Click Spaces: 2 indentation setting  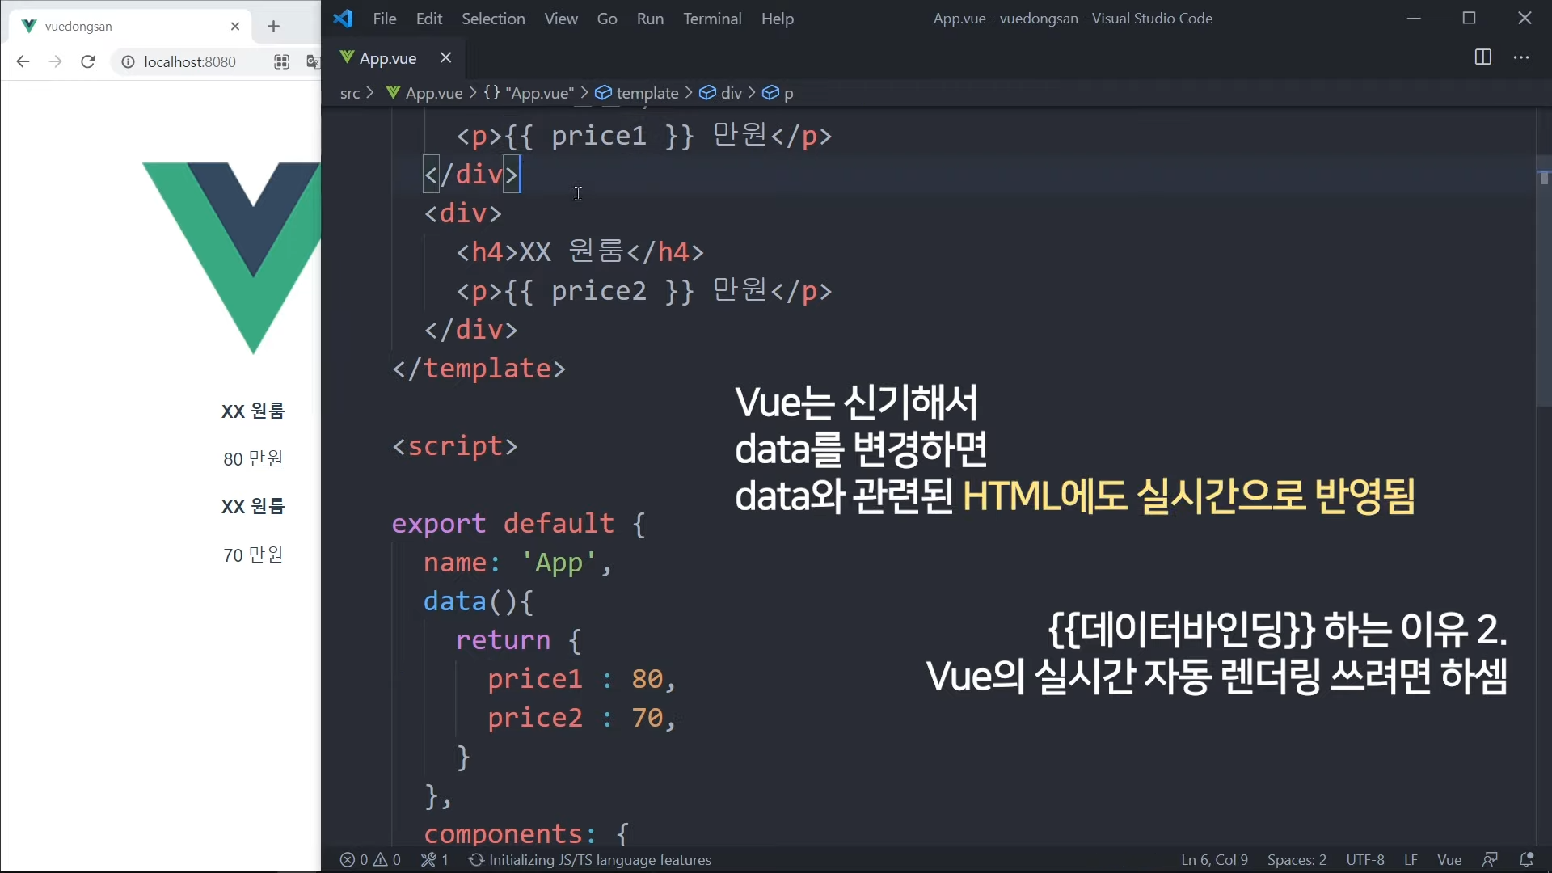coord(1297,859)
